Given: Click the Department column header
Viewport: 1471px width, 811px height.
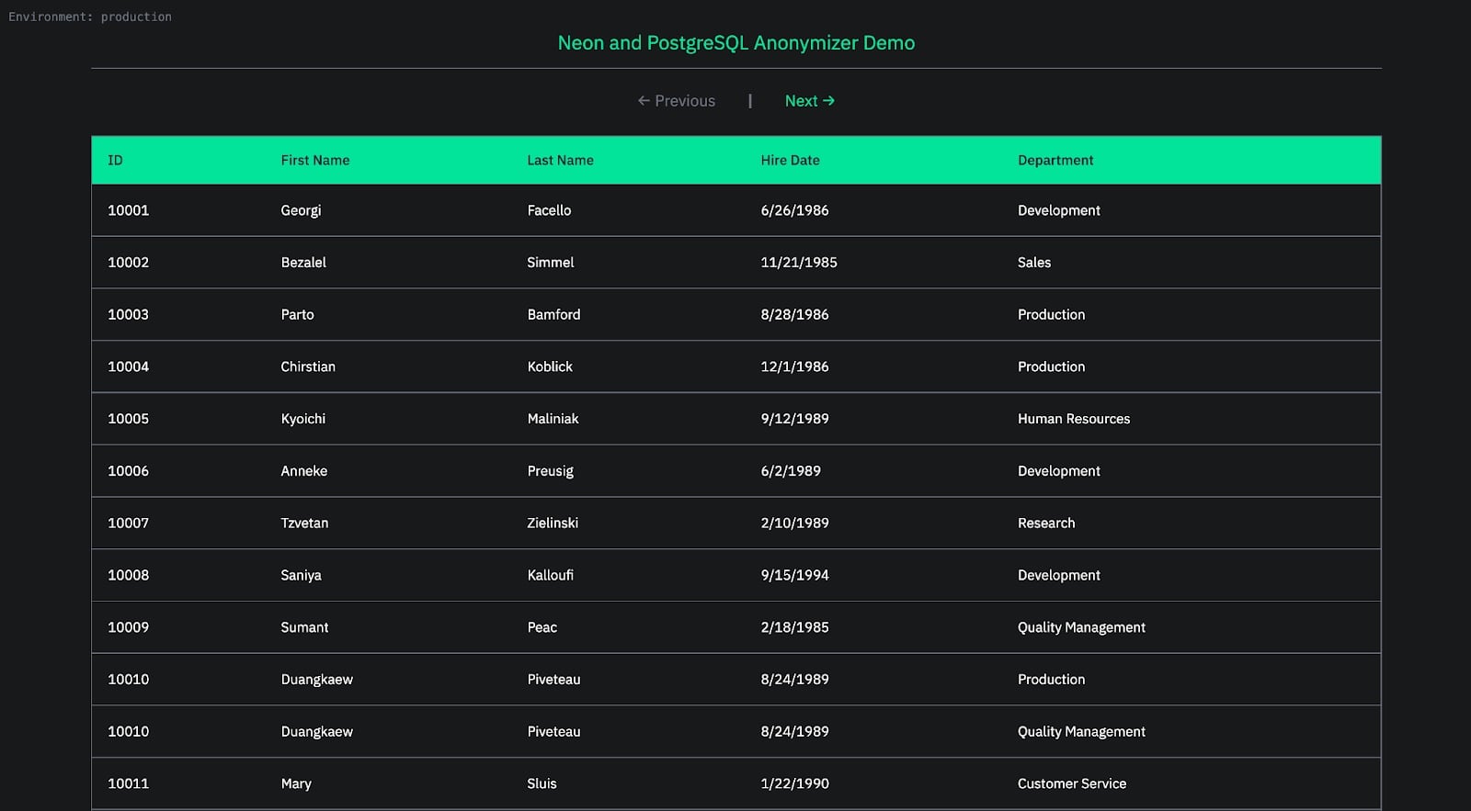Looking at the screenshot, I should [1055, 160].
